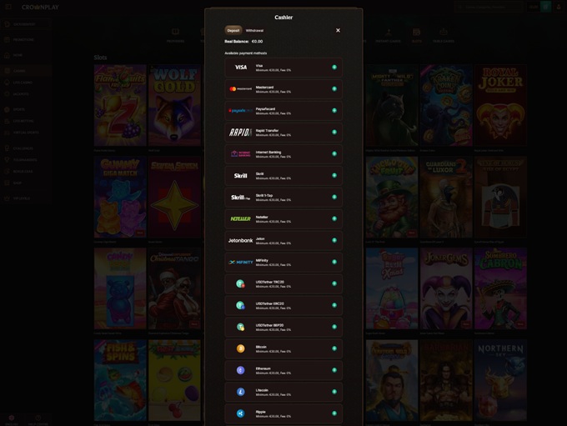567x426 pixels.
Task: Expand Rapid Transfer with green plus
Action: coord(334,132)
